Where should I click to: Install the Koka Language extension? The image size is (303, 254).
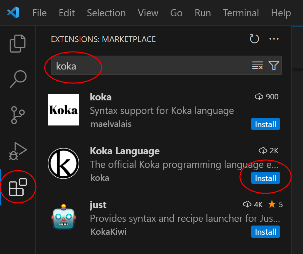point(265,178)
